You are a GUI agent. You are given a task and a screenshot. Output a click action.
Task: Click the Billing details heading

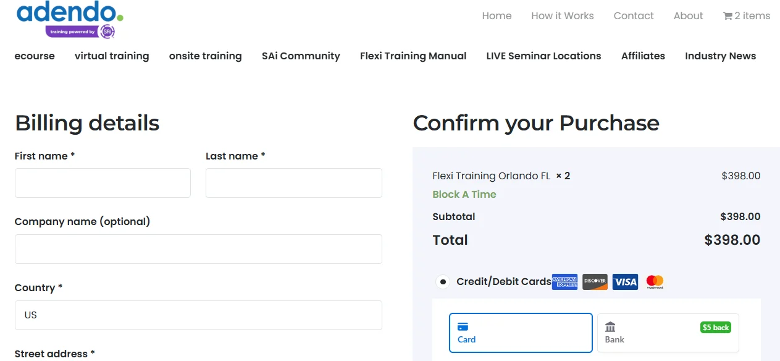tap(87, 123)
